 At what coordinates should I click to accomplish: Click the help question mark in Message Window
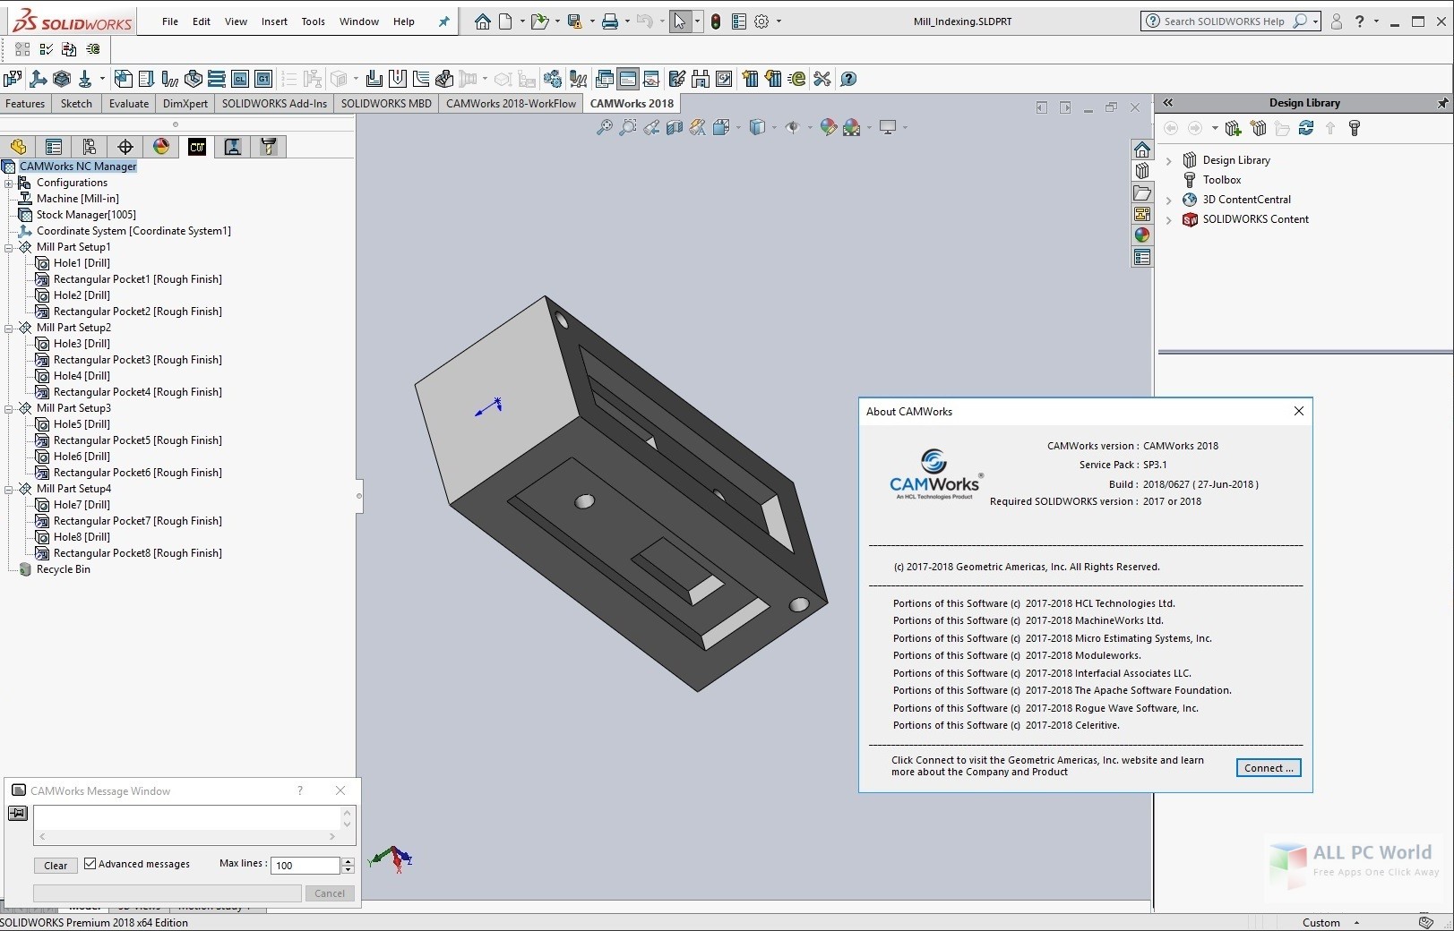coord(300,790)
